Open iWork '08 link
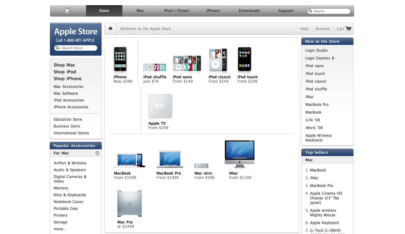Image resolution: width=405 pixels, height=234 pixels. click(x=314, y=128)
